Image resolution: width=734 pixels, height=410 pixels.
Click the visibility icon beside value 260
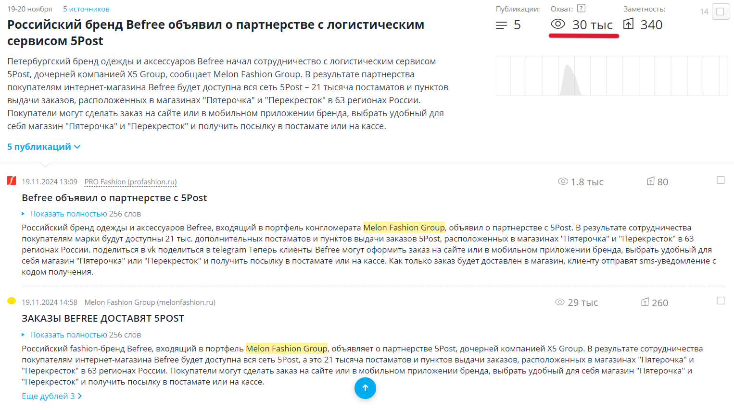click(x=645, y=302)
